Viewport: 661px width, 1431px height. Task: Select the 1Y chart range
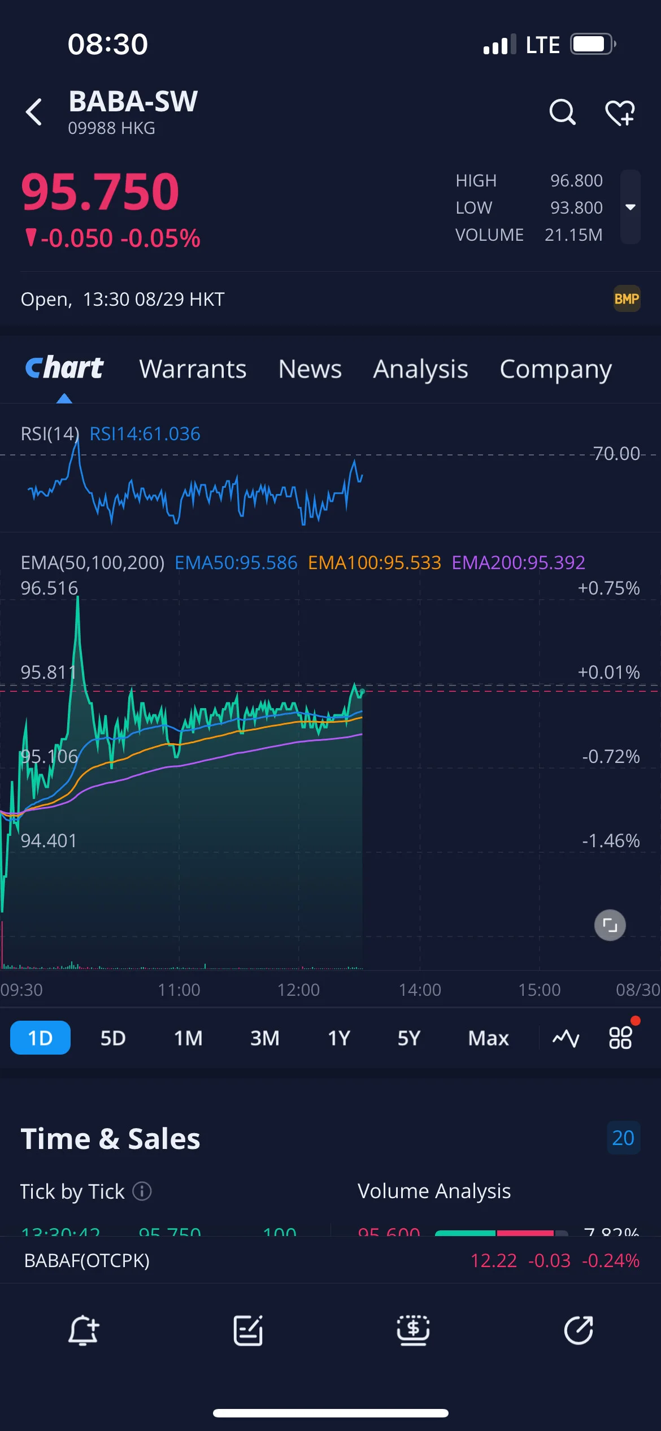click(x=339, y=1038)
